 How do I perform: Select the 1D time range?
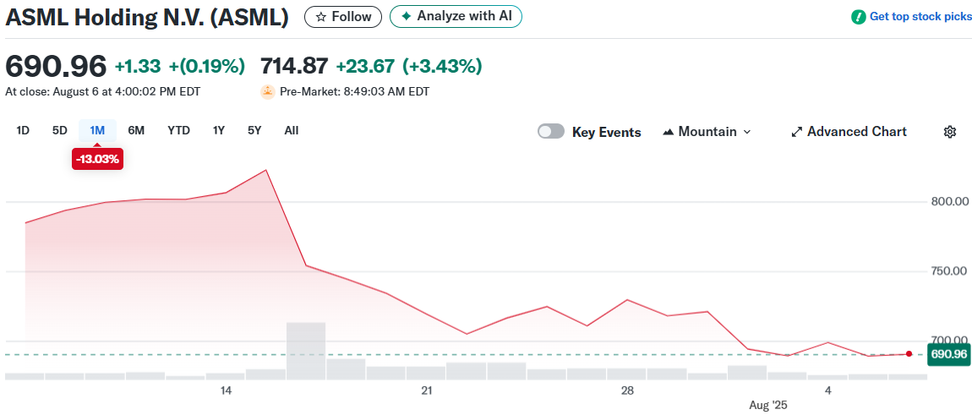pyautogui.click(x=23, y=130)
